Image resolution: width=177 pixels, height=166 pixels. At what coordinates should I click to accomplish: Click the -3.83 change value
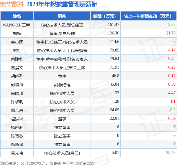[171, 24]
